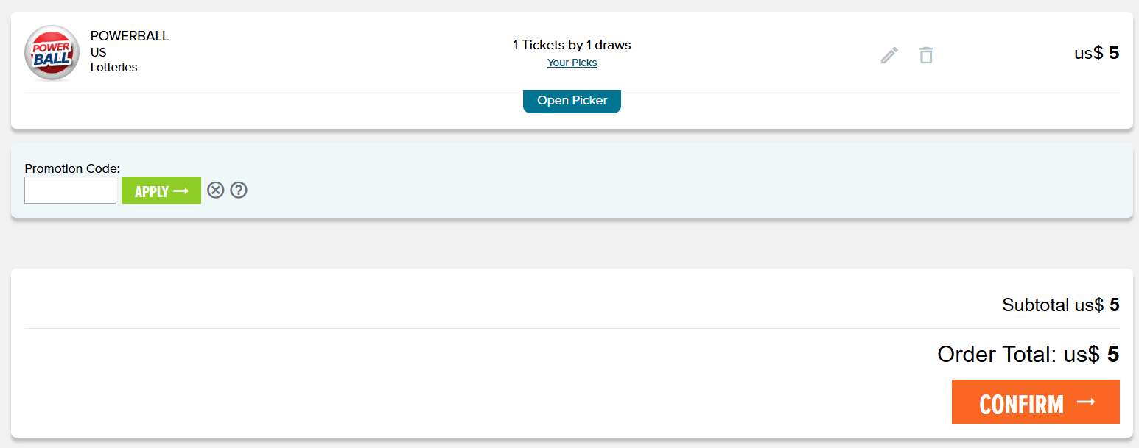Apply the promotion code
Image resolution: width=1139 pixels, height=448 pixels.
point(161,191)
